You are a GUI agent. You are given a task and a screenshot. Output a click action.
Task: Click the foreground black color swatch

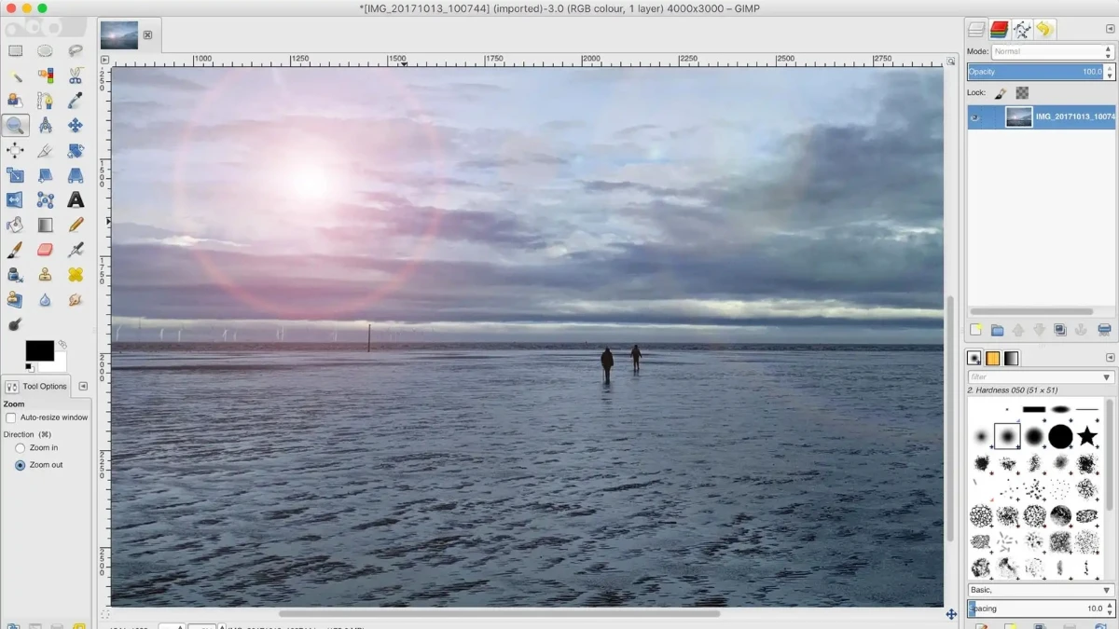(x=39, y=350)
